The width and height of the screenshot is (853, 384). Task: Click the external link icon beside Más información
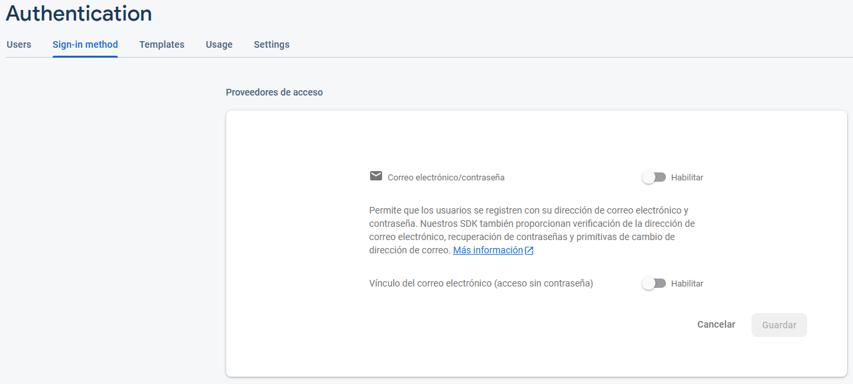(529, 250)
